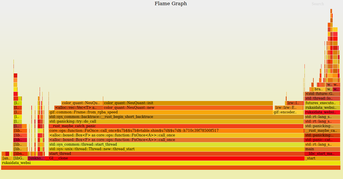This screenshot has width=343, height=179.
Task: Click the <alloc::vec::Vec<T> a.. frame
Action: tap(78, 108)
